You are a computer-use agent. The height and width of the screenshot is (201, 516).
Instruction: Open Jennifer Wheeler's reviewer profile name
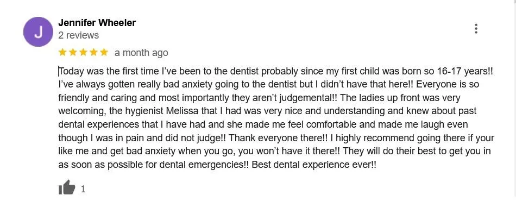(x=97, y=23)
